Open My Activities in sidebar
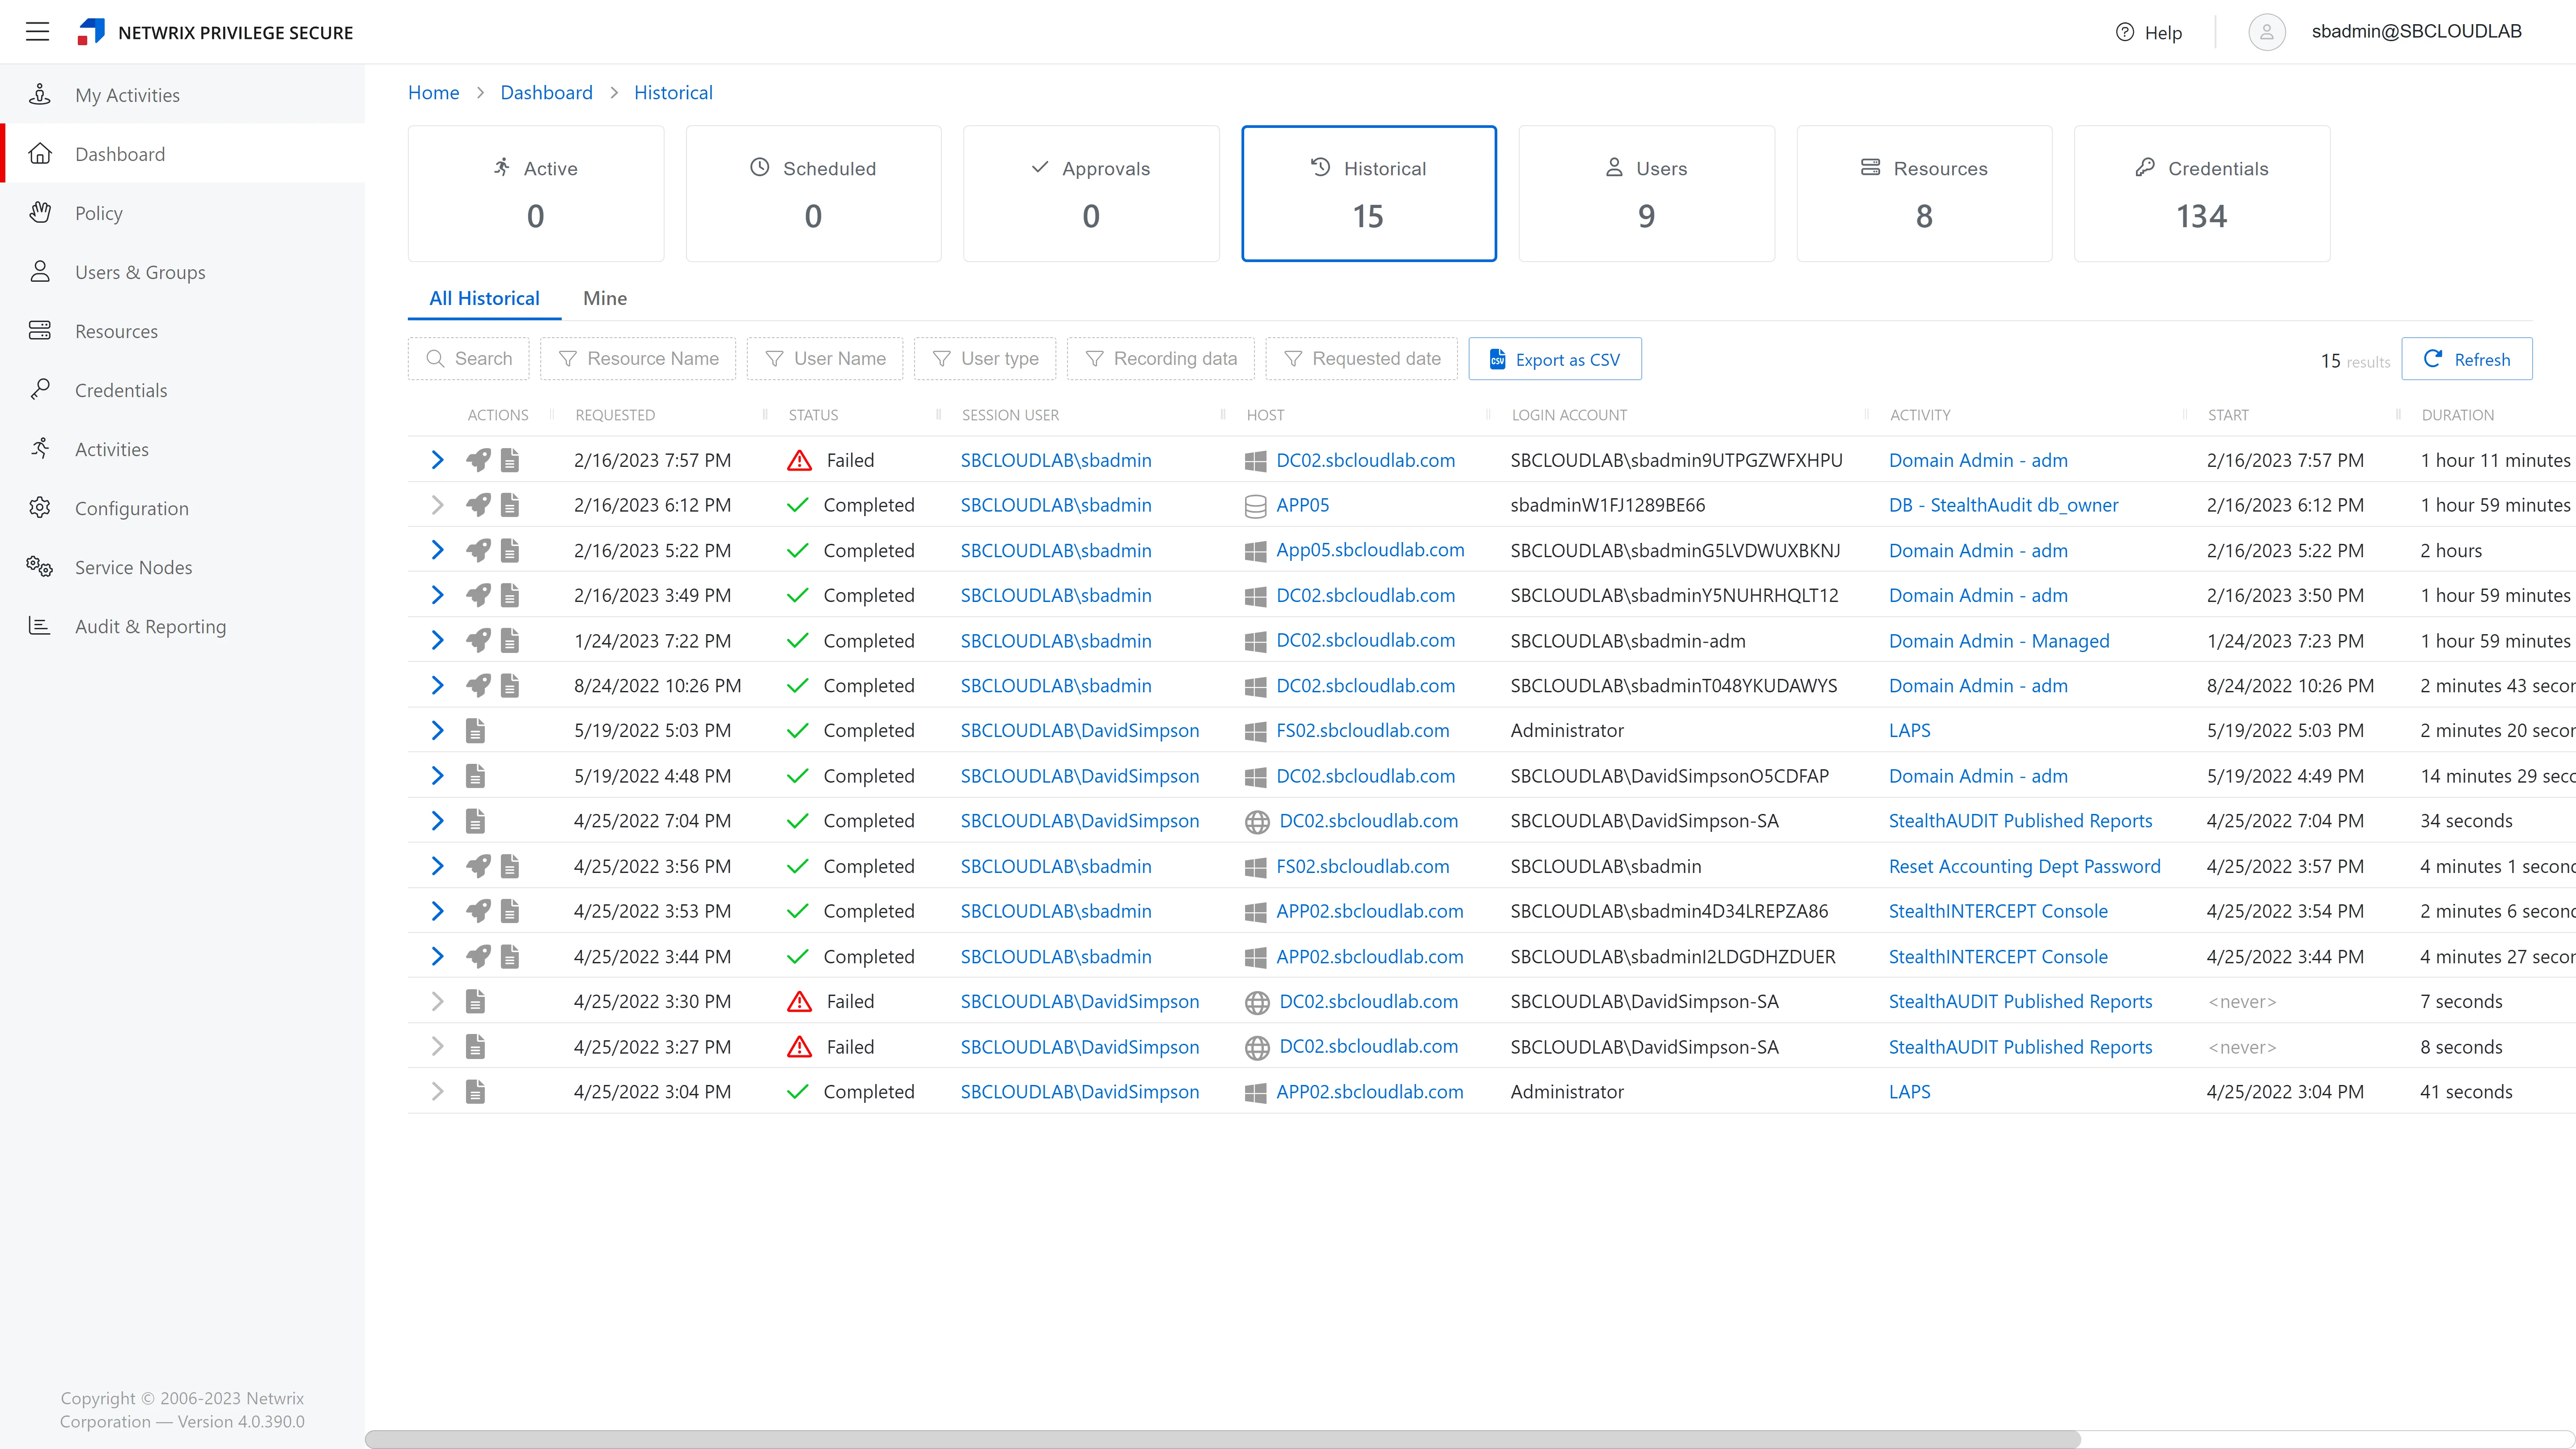Image resolution: width=2576 pixels, height=1449 pixels. click(x=183, y=95)
